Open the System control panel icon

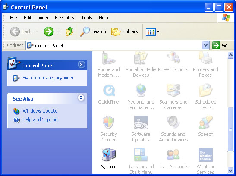click(x=109, y=155)
